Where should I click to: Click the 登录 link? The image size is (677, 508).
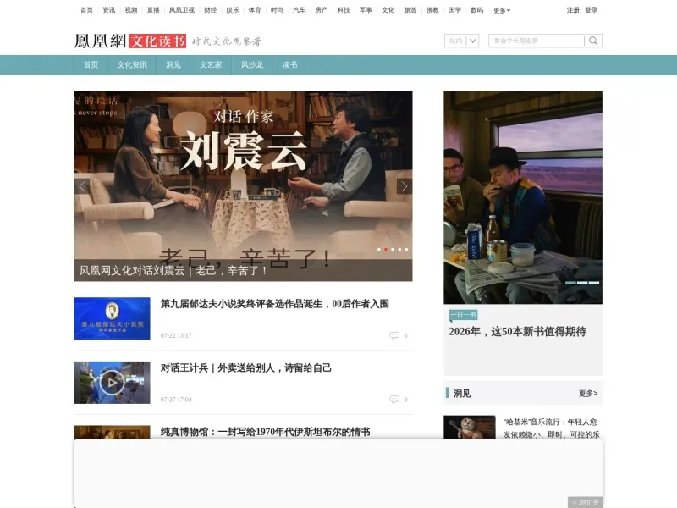[x=592, y=10]
